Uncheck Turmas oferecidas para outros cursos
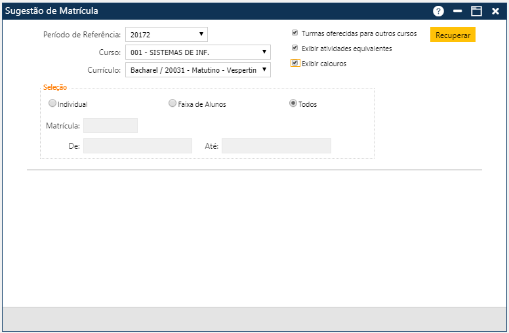 coord(295,33)
